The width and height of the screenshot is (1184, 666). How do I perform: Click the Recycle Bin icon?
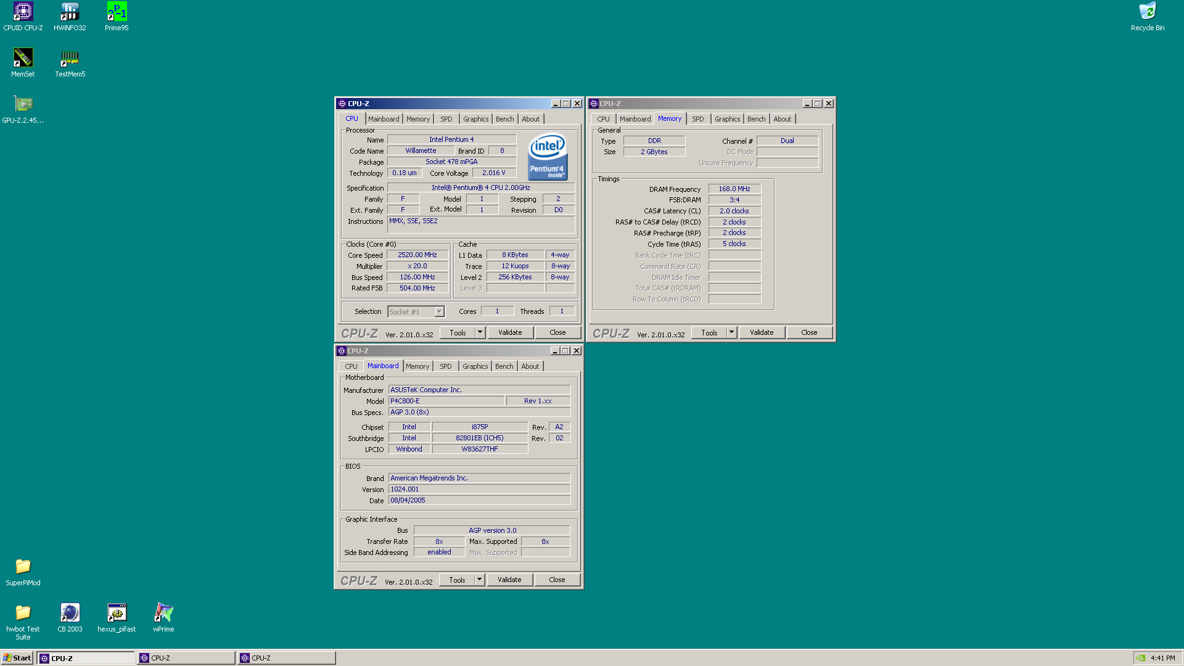(x=1147, y=17)
